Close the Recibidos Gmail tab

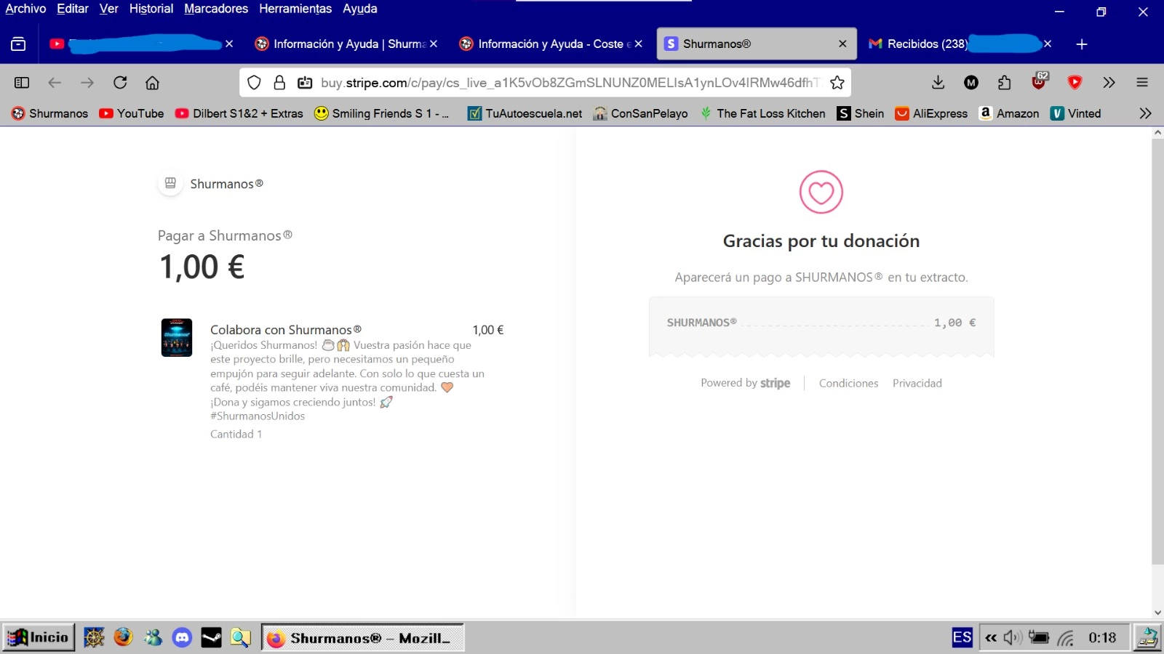point(1048,44)
